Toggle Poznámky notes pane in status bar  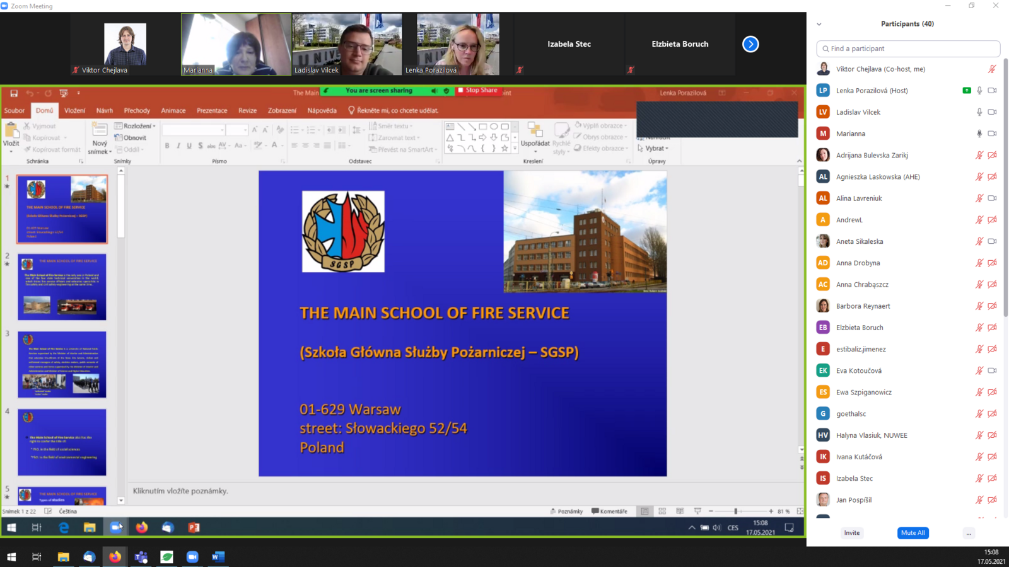point(566,512)
